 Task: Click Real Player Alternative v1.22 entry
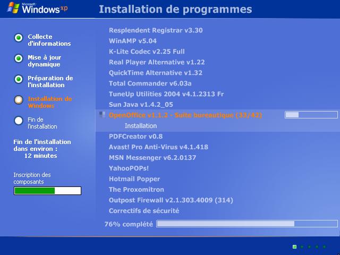click(157, 62)
